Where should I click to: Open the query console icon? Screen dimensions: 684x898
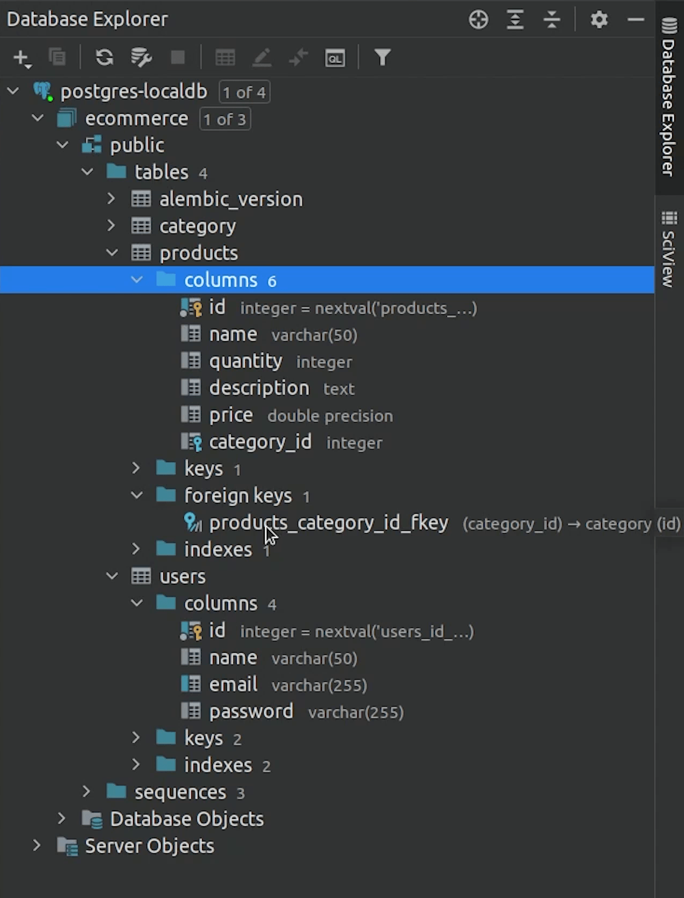pos(335,58)
